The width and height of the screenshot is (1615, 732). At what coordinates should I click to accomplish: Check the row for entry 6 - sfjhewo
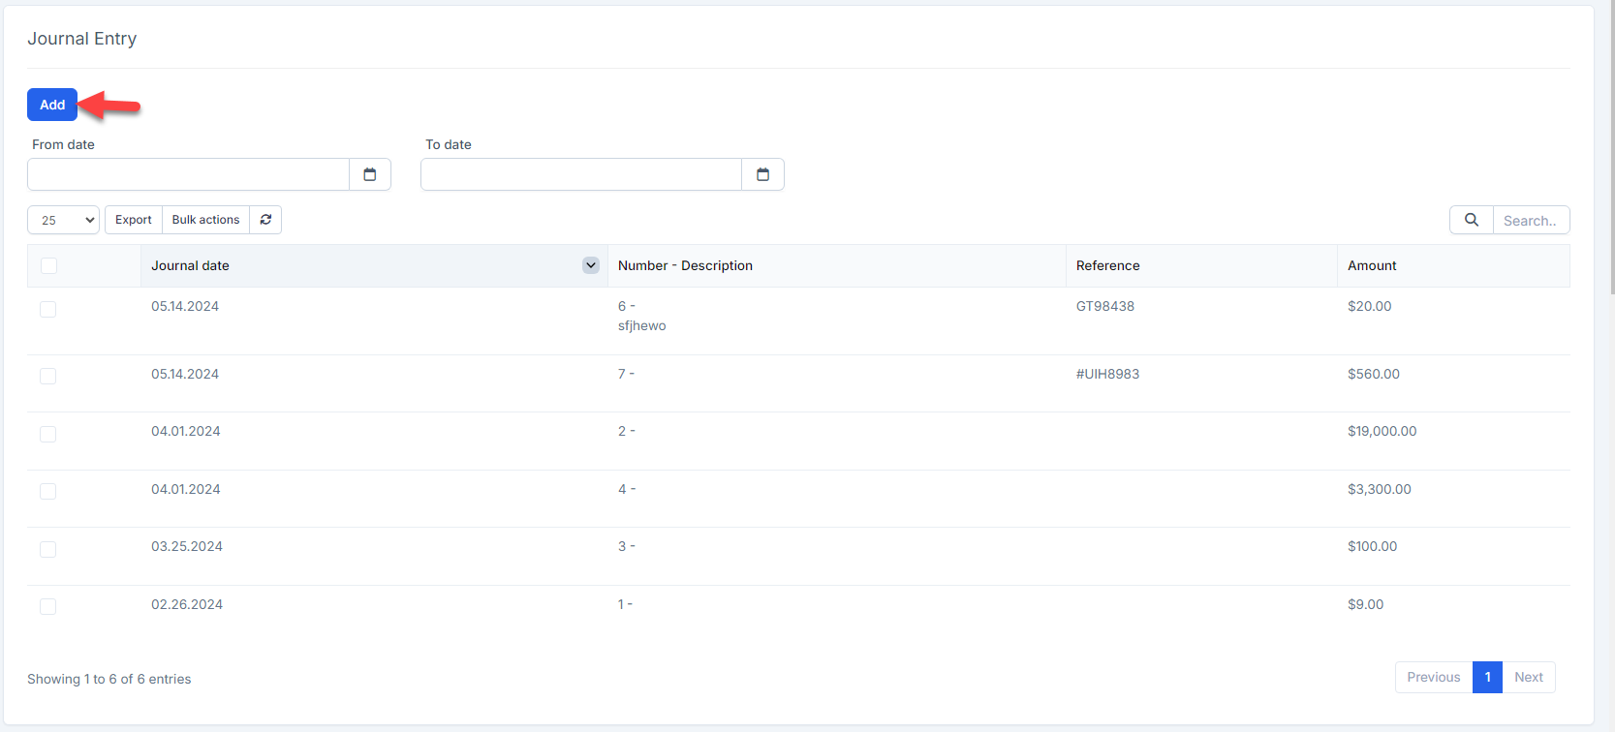[x=47, y=309]
